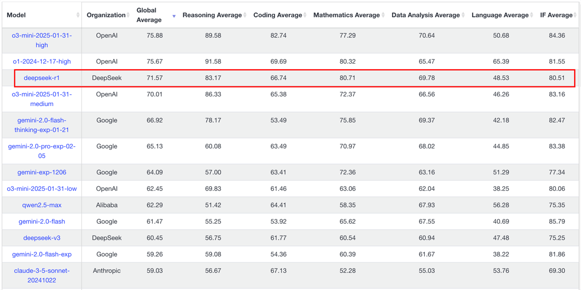Open the gemini-2.0-pro-exp-02-05 link
The width and height of the screenshot is (581, 290).
point(41,151)
